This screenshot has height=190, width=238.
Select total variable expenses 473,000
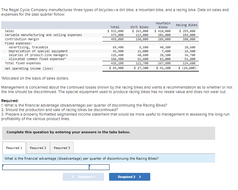pyautogui.click(x=117, y=35)
